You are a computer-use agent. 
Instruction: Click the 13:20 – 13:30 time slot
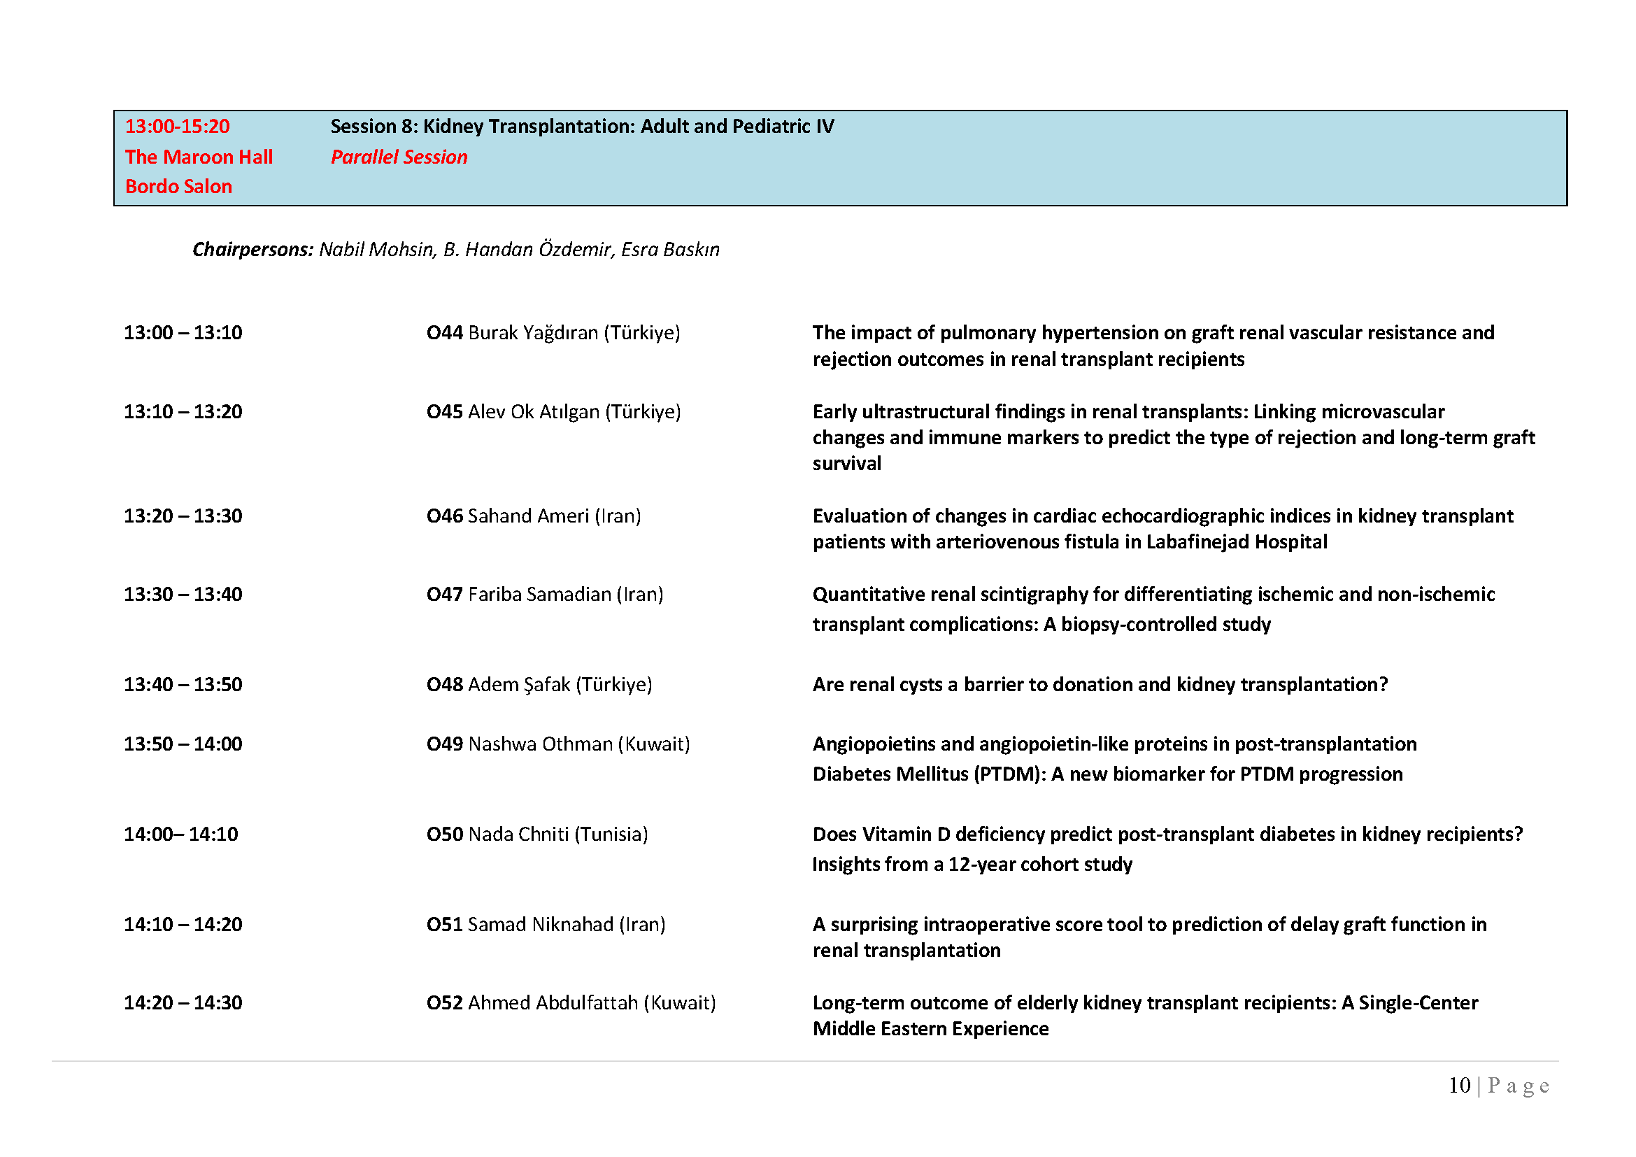click(x=183, y=516)
